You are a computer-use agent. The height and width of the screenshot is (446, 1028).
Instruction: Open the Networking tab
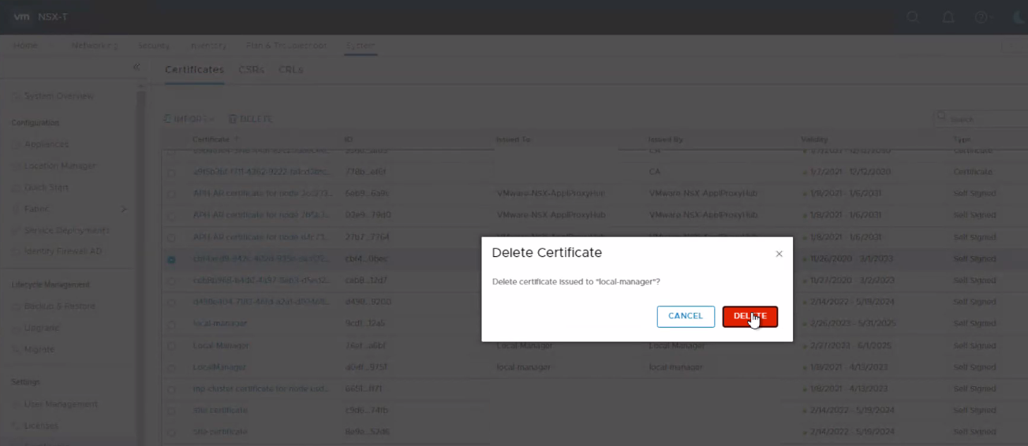pos(95,46)
